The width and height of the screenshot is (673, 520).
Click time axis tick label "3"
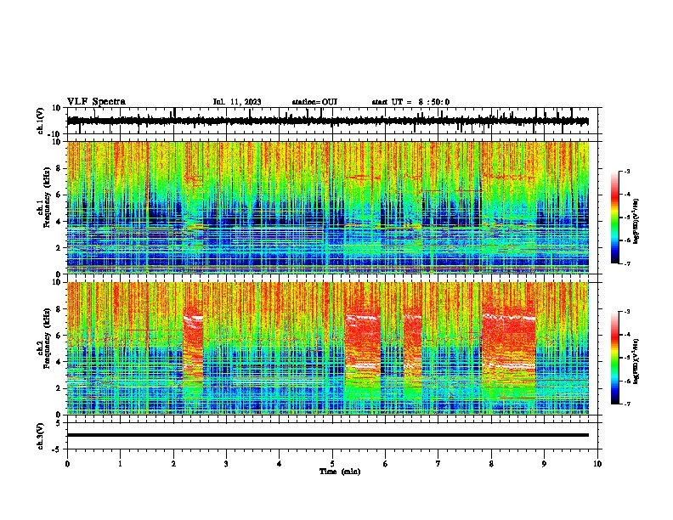pos(226,464)
